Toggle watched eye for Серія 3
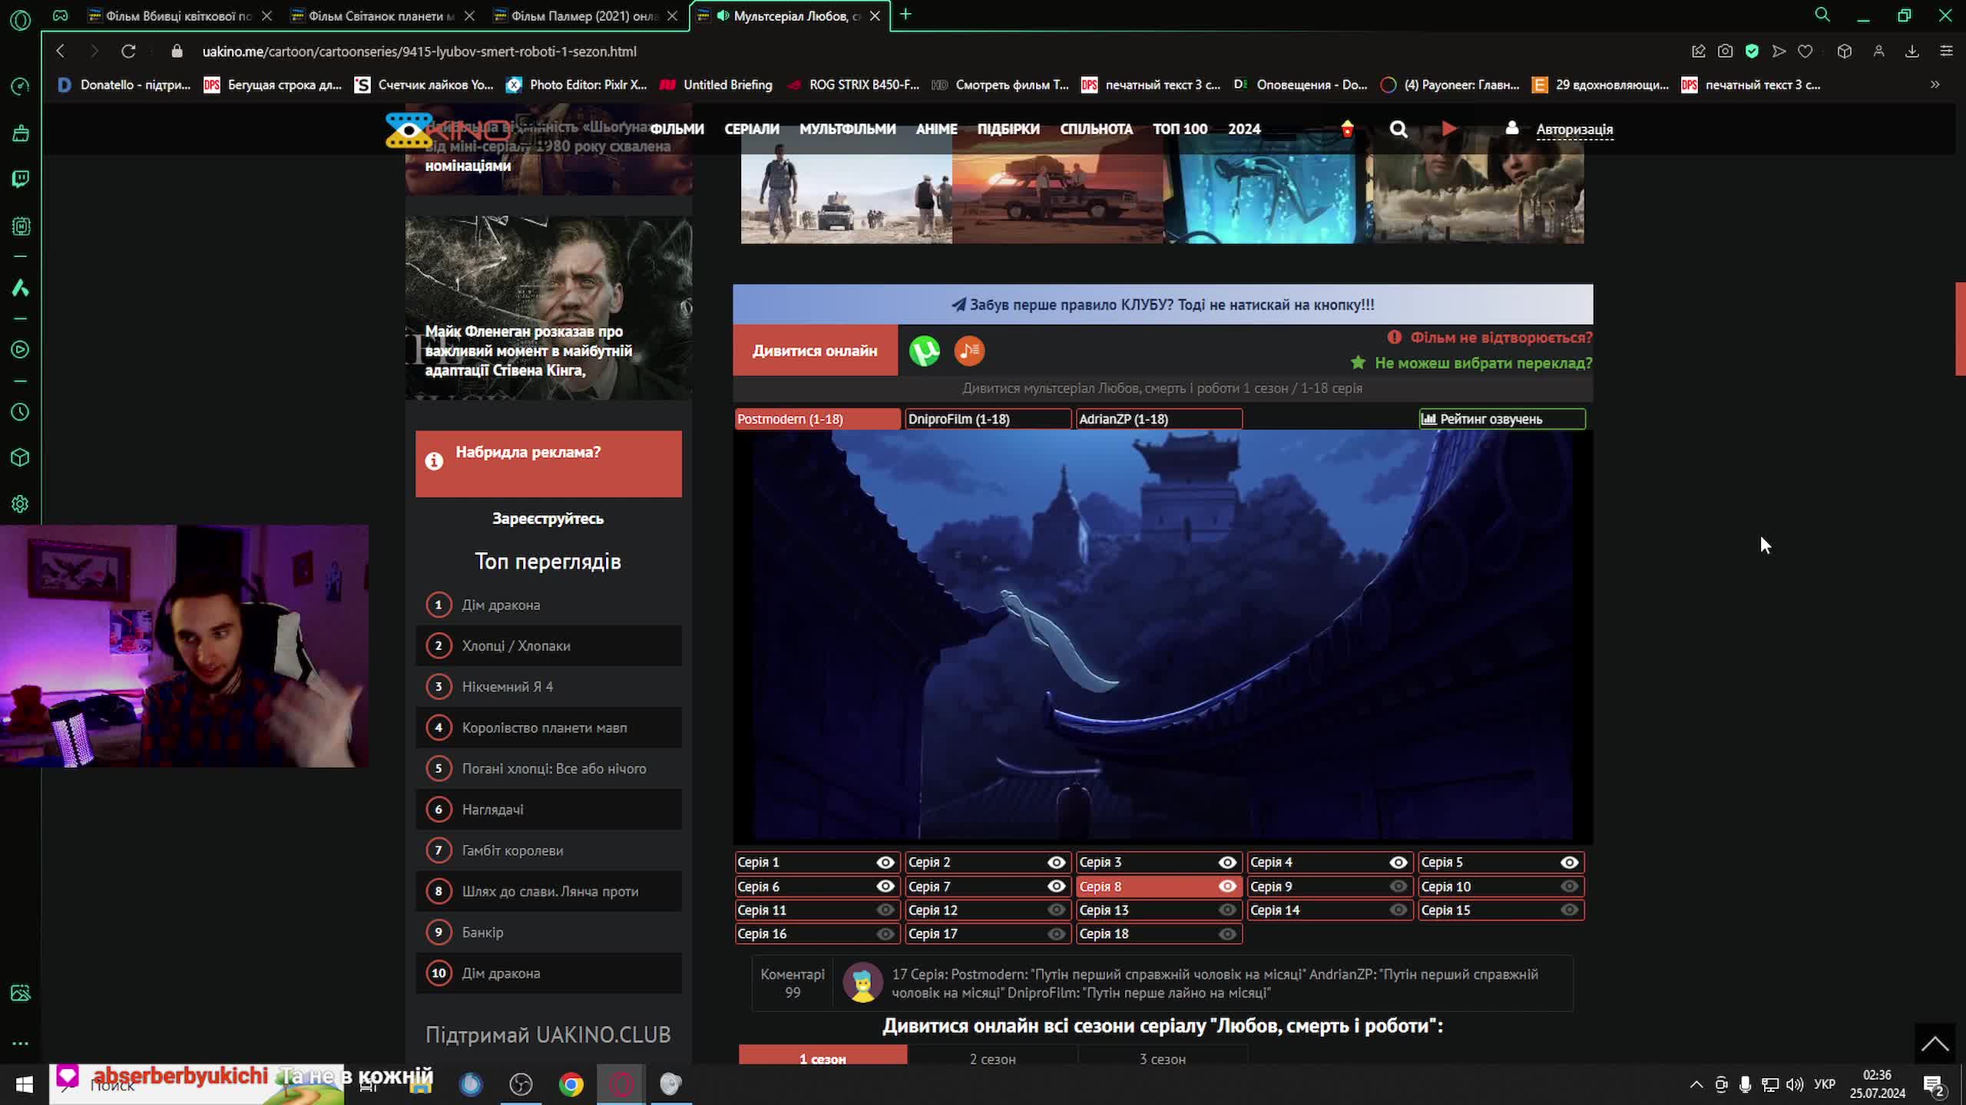Image resolution: width=1966 pixels, height=1105 pixels. (1227, 863)
